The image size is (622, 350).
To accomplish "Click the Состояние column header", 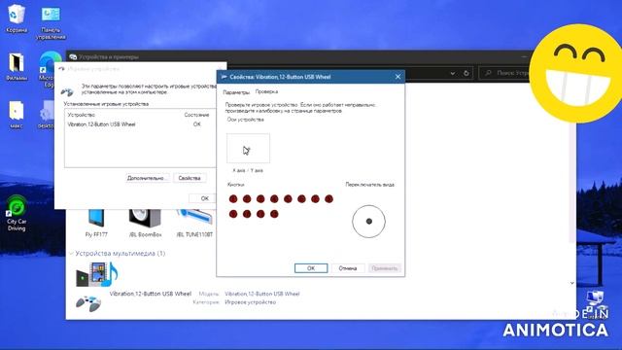I will click(x=196, y=115).
